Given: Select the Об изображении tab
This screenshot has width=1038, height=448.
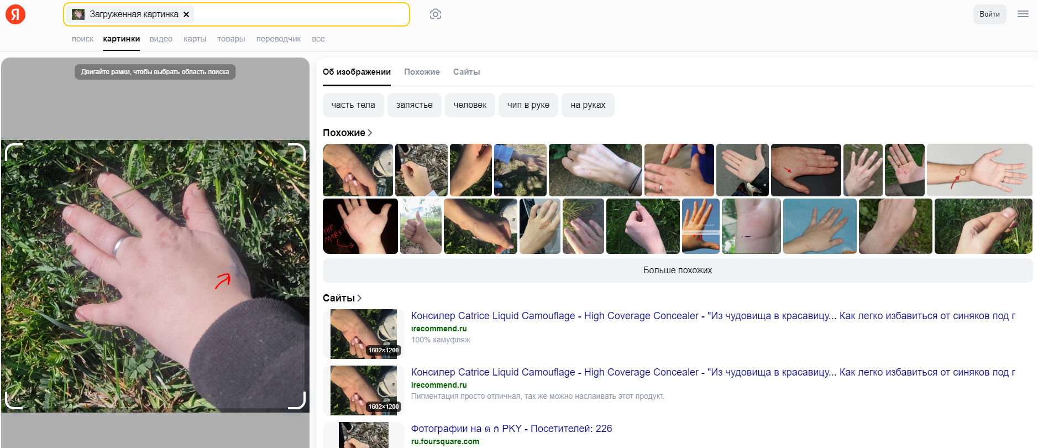Looking at the screenshot, I should [x=357, y=72].
